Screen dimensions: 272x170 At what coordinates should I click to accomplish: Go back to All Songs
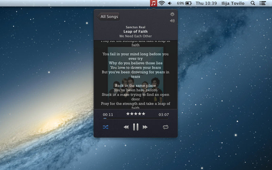(108, 16)
